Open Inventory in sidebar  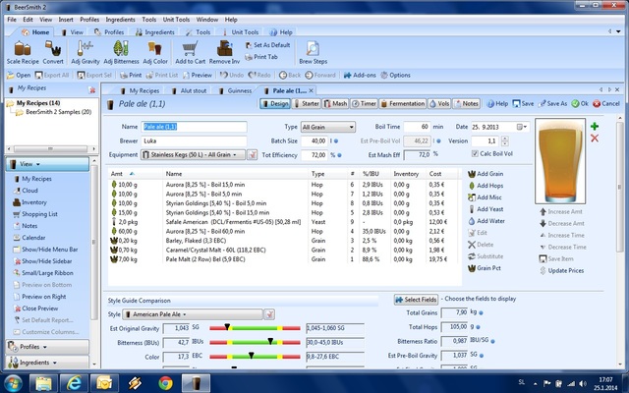pos(29,202)
